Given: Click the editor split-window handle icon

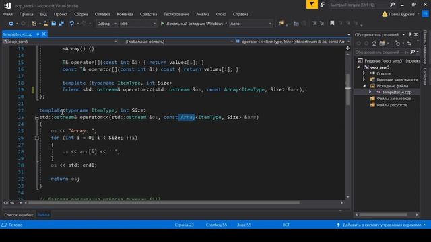Looking at the screenshot, I should tap(347, 48).
